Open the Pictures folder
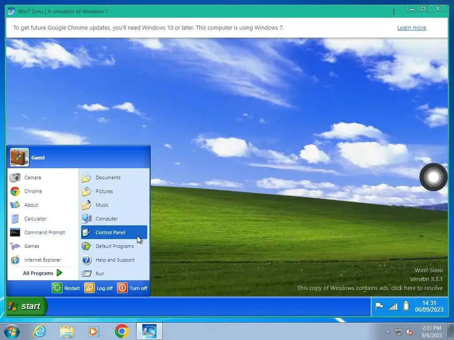This screenshot has width=454, height=340. pos(114,191)
